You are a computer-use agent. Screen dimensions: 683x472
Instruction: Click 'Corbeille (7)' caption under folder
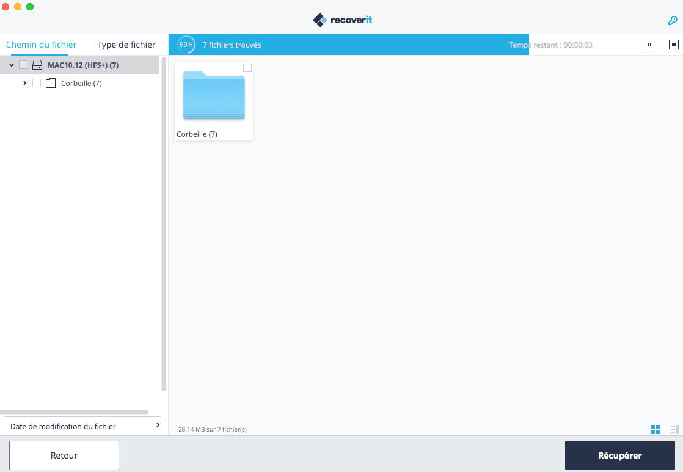coord(197,134)
